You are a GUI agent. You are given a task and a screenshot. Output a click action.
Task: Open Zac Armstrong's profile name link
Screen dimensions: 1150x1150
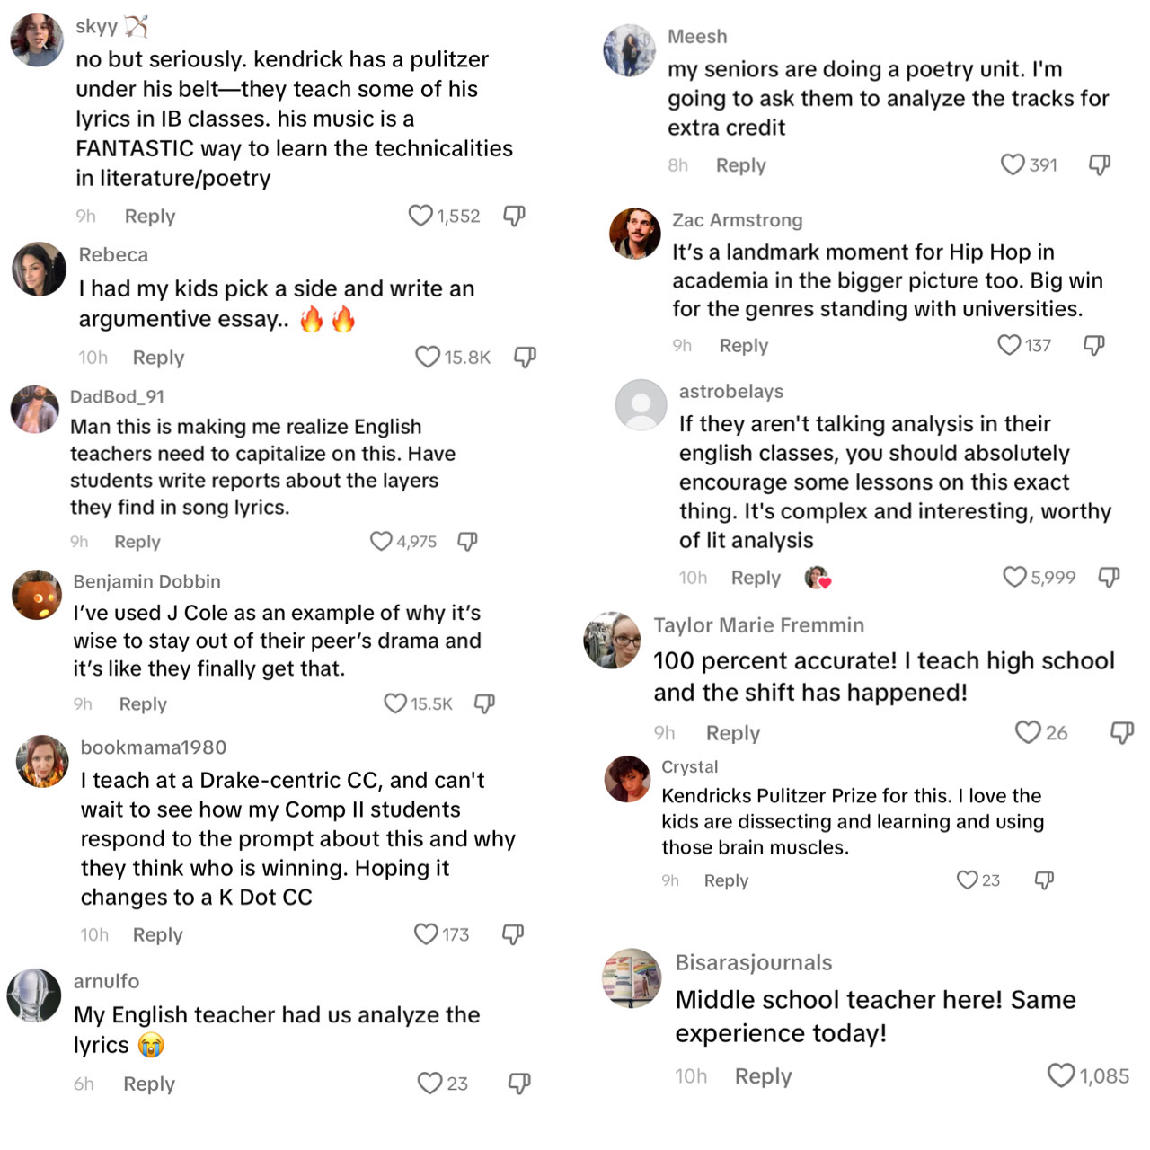pos(737,220)
